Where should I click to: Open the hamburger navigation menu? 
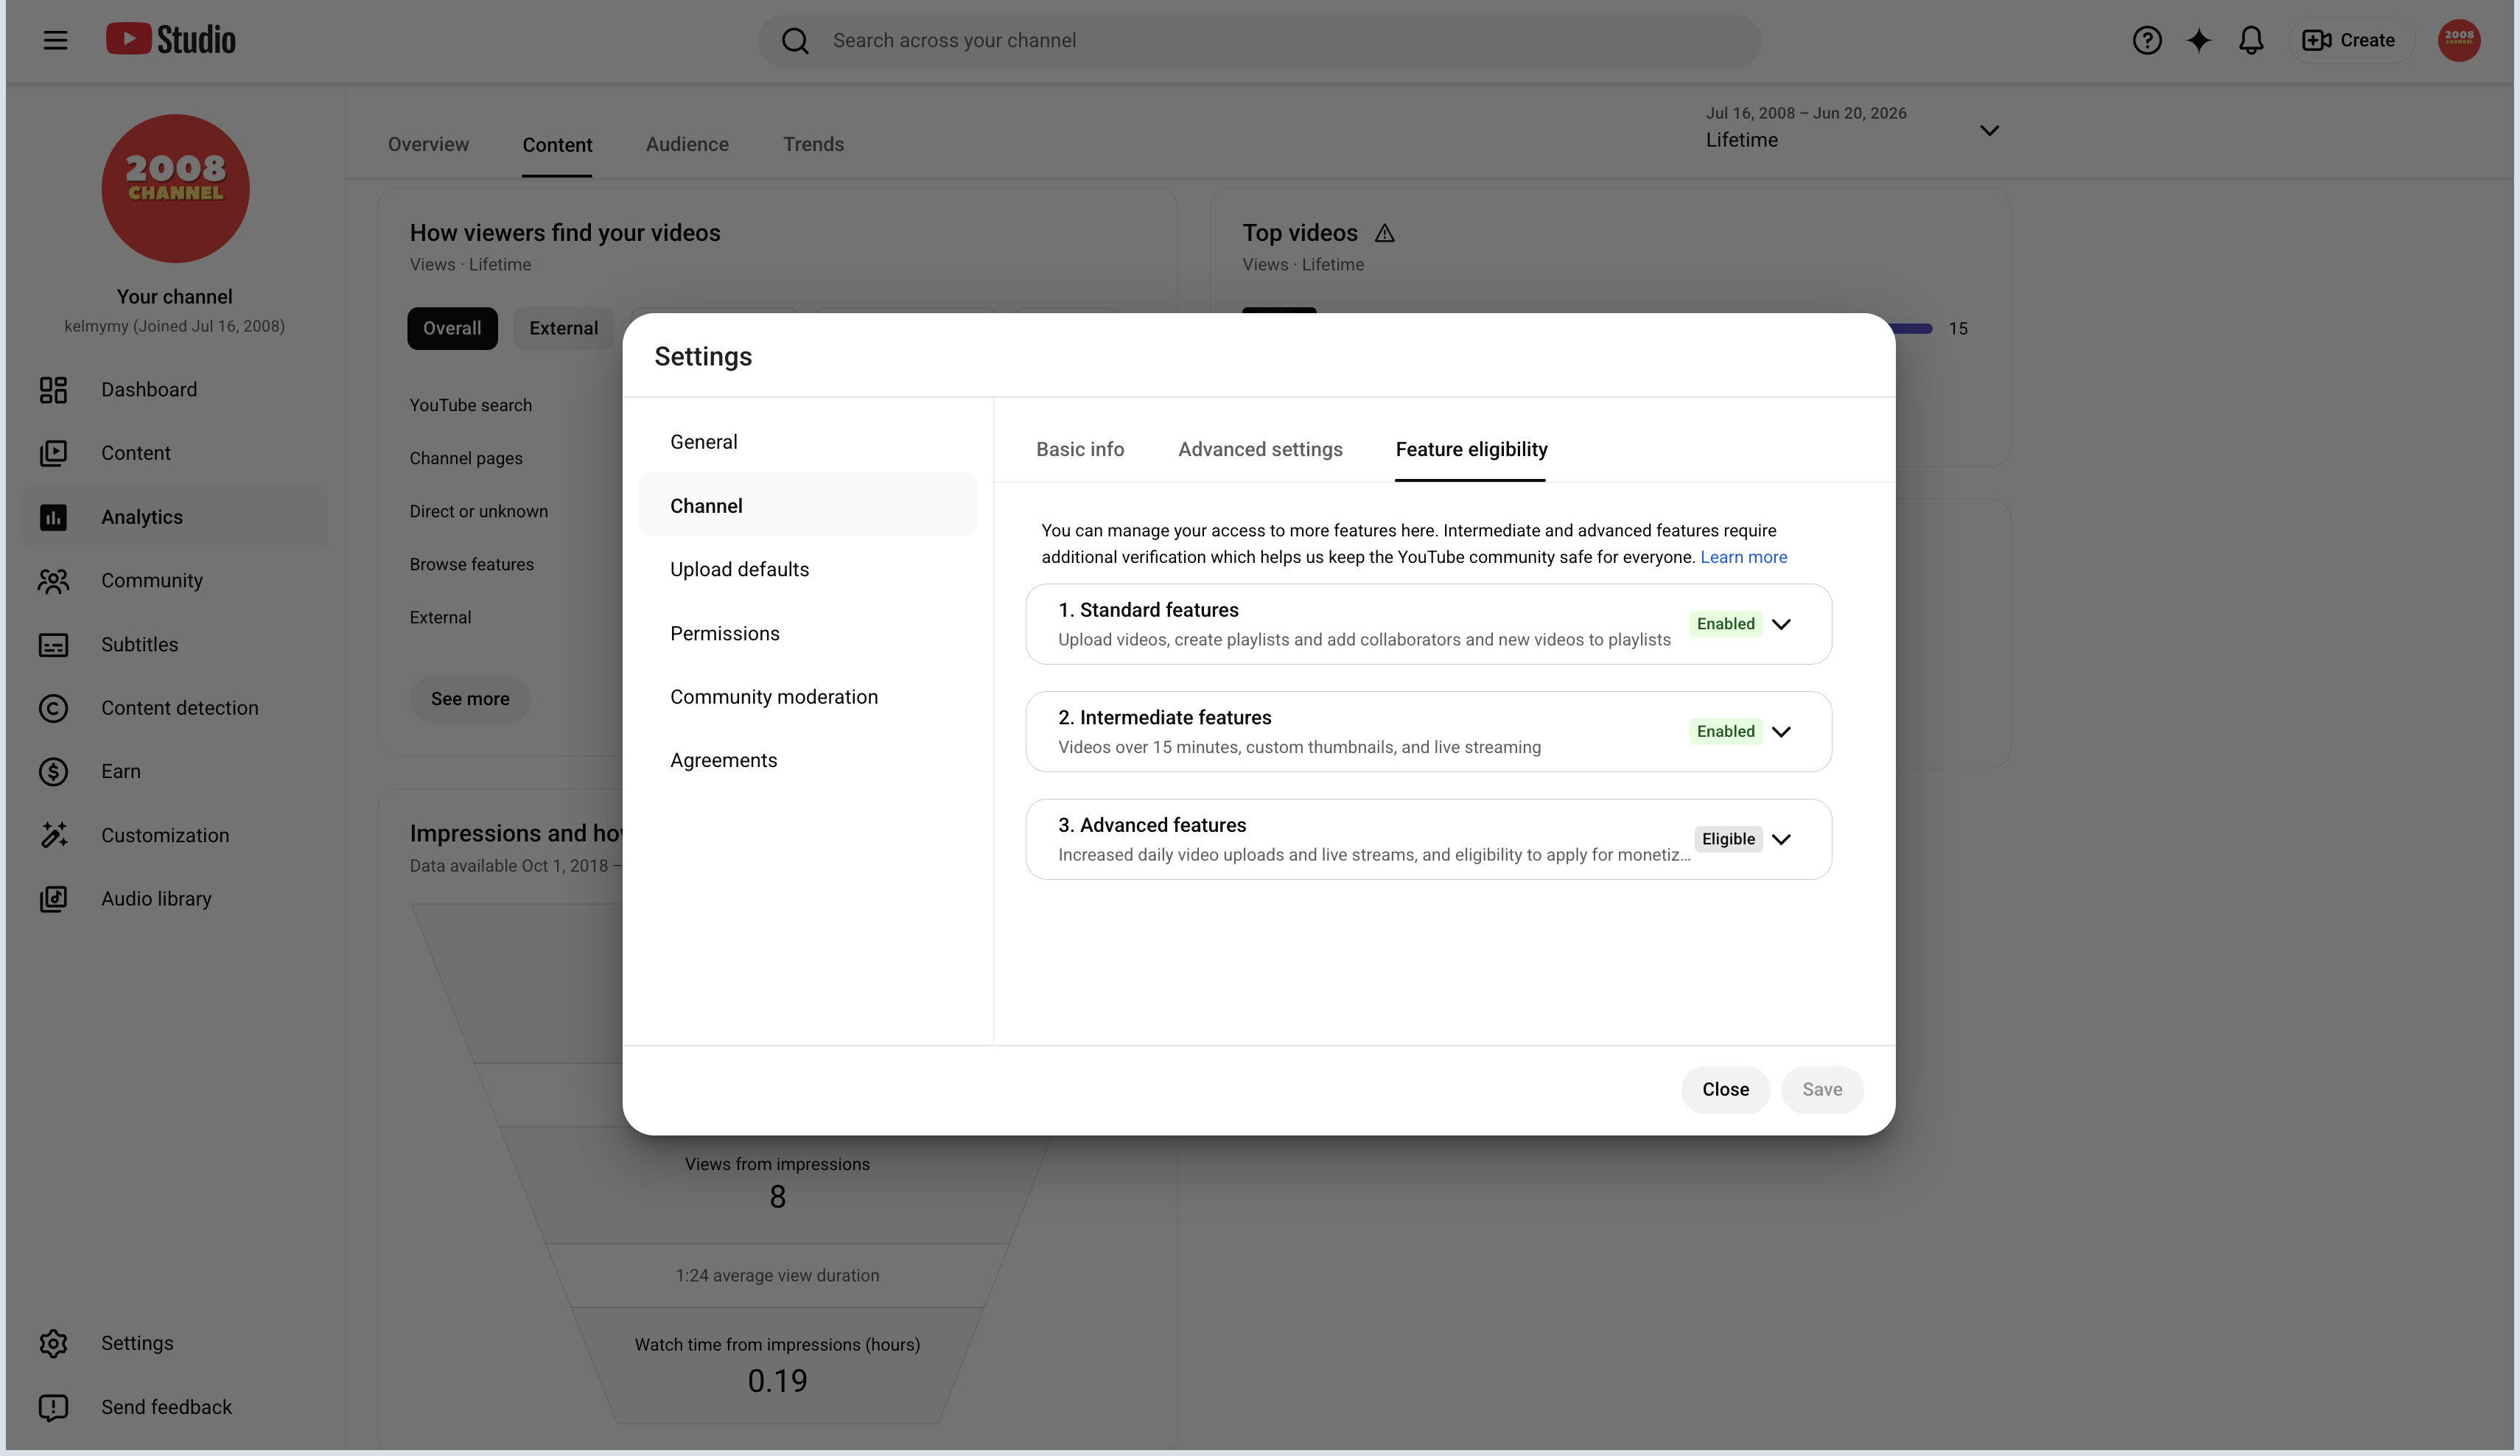click(x=55, y=40)
